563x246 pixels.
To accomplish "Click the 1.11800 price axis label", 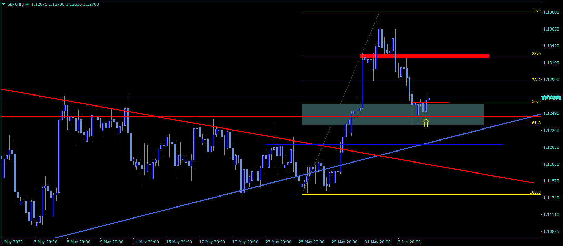I will pyautogui.click(x=551, y=164).
